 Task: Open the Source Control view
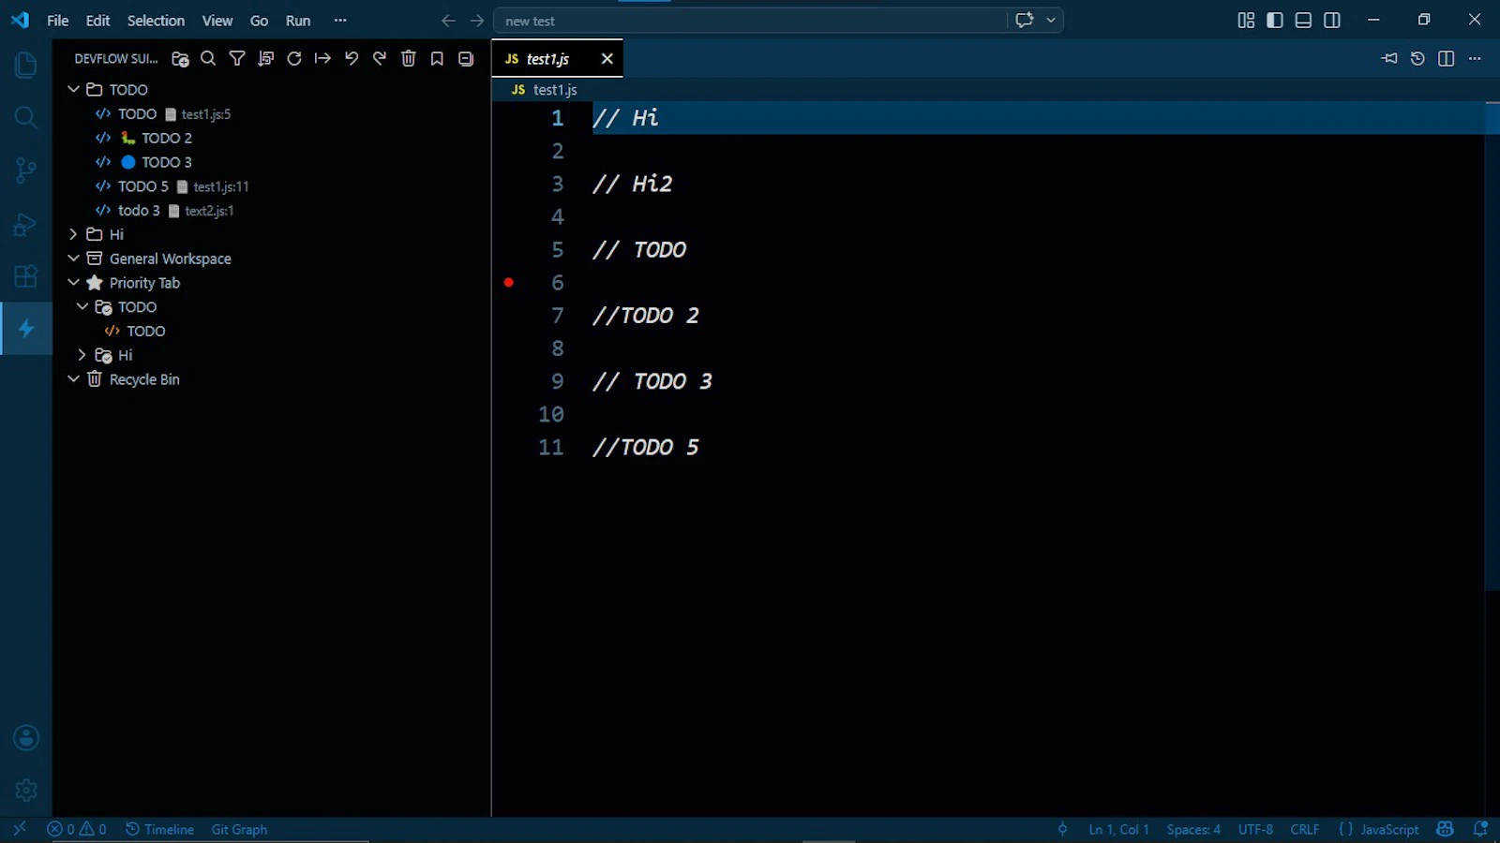point(25,170)
